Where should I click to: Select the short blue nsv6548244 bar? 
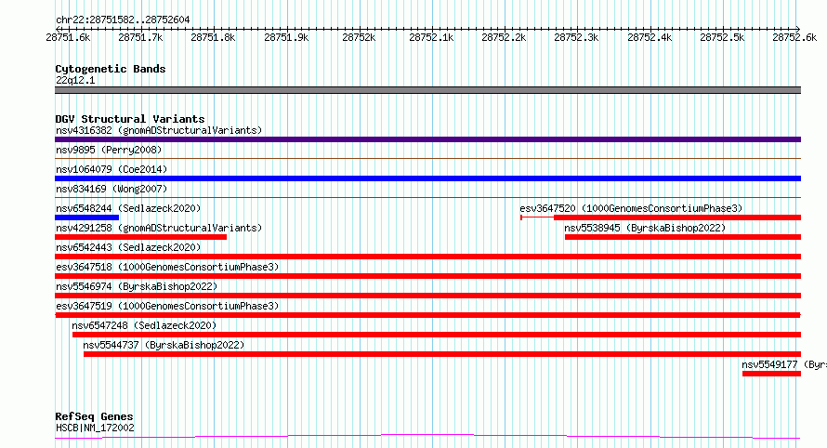(x=87, y=217)
